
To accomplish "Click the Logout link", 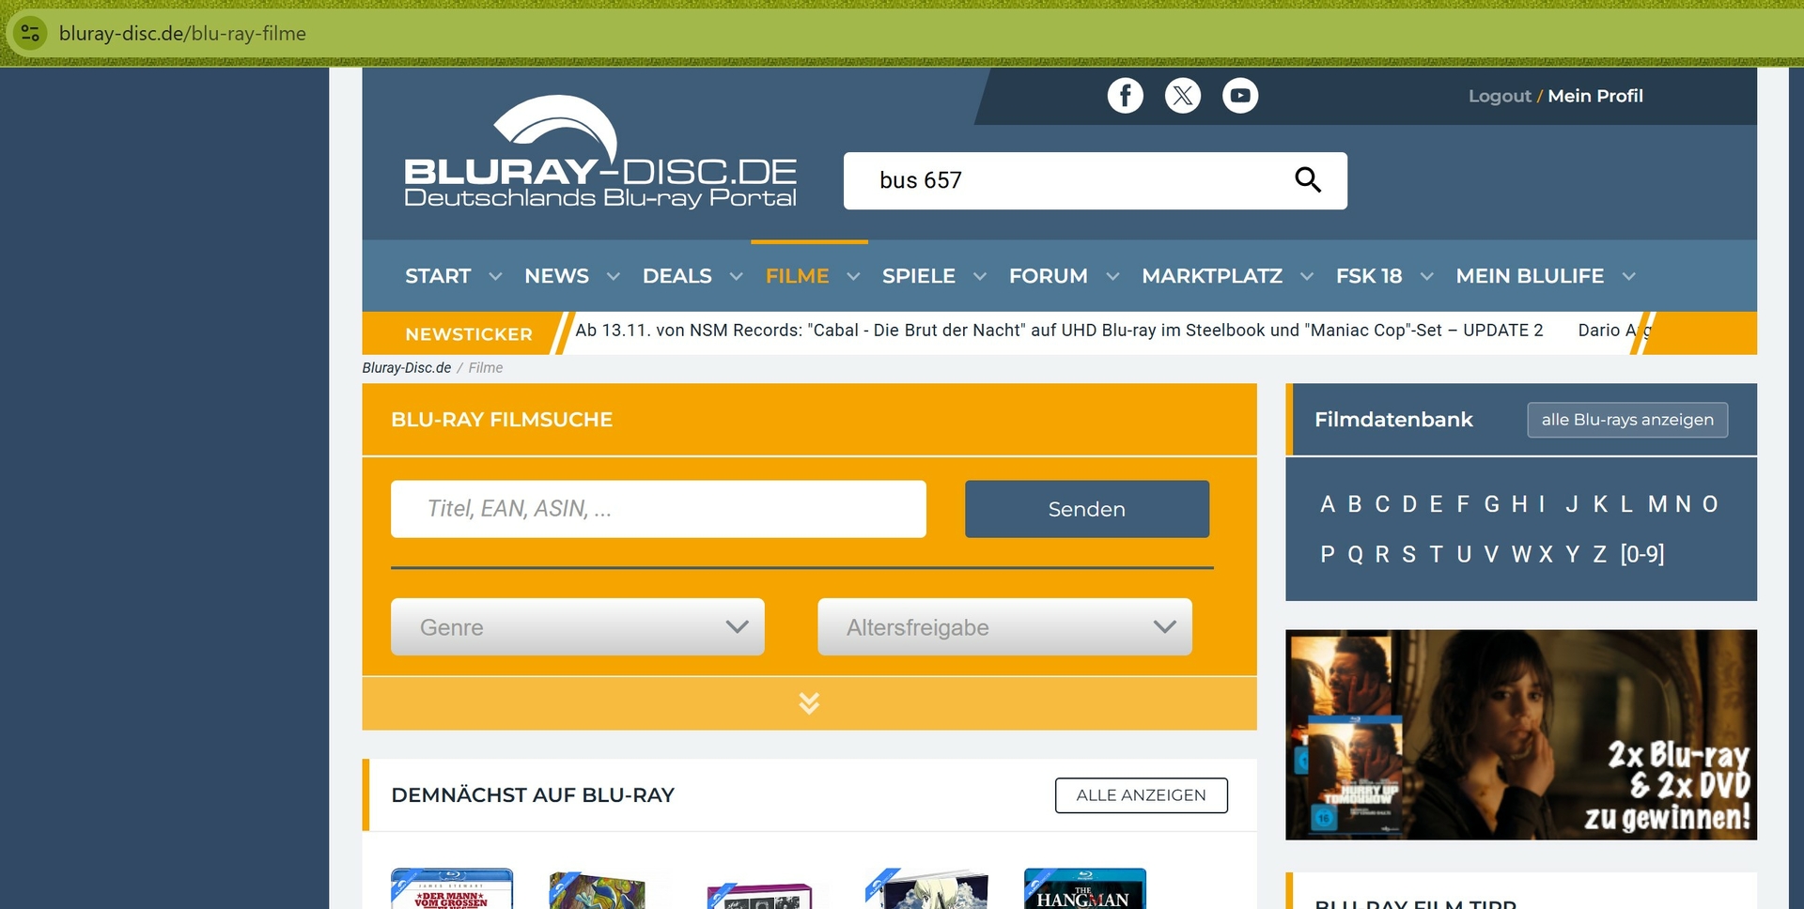I will click(1499, 96).
